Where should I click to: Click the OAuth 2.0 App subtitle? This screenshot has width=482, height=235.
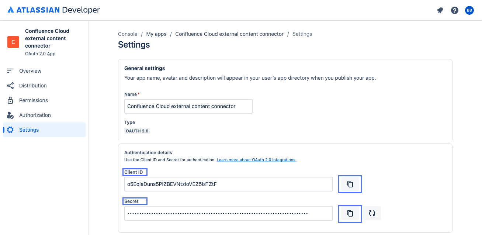pos(40,54)
